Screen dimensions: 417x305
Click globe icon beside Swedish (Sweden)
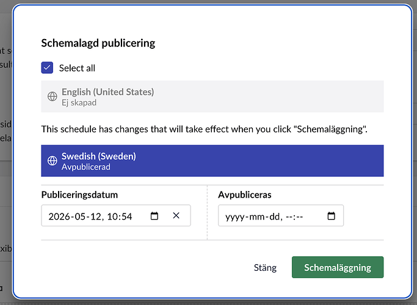tap(52, 161)
